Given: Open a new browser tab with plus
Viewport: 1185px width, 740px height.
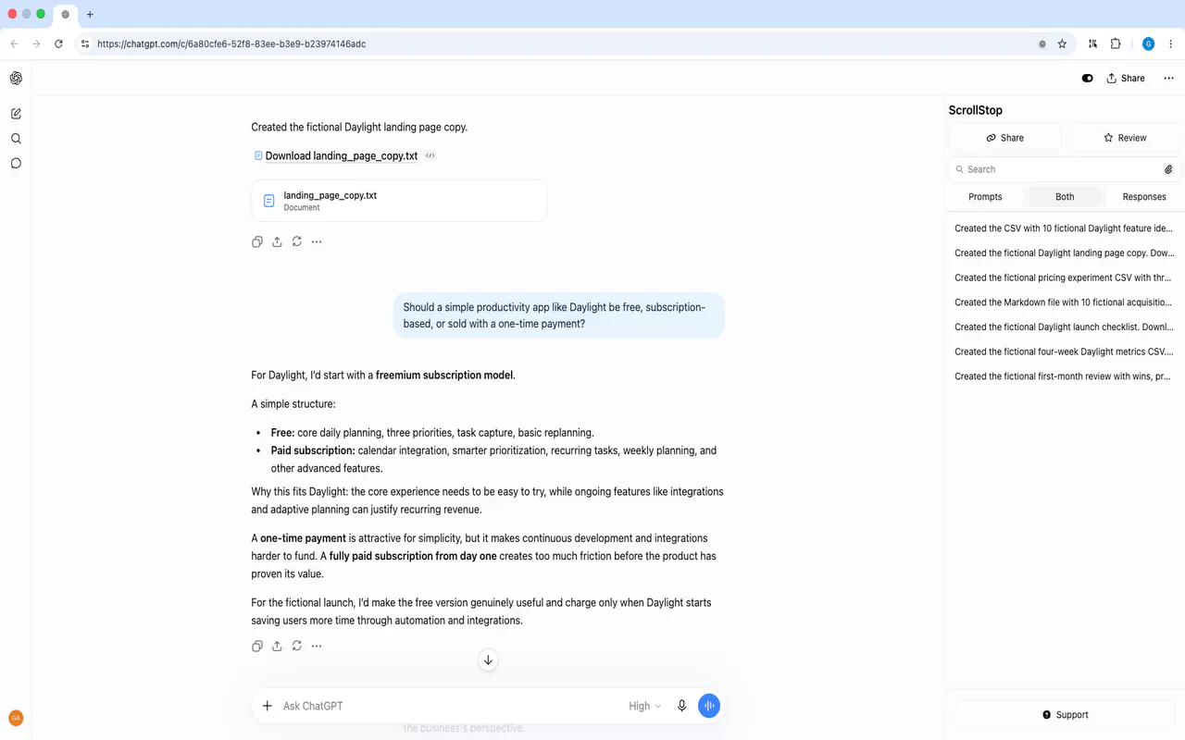Looking at the screenshot, I should [x=90, y=15].
